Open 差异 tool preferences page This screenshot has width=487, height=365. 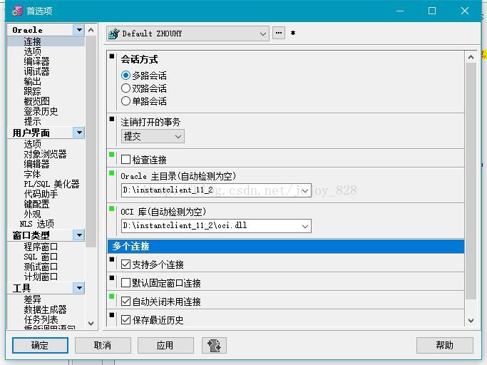[x=32, y=299]
